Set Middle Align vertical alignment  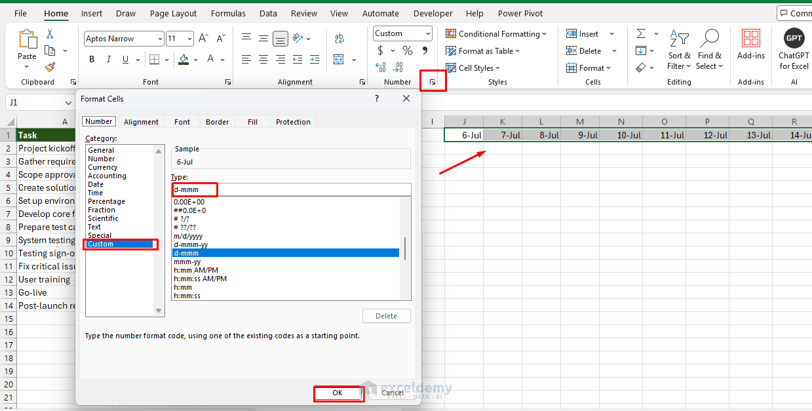pyautogui.click(x=263, y=38)
